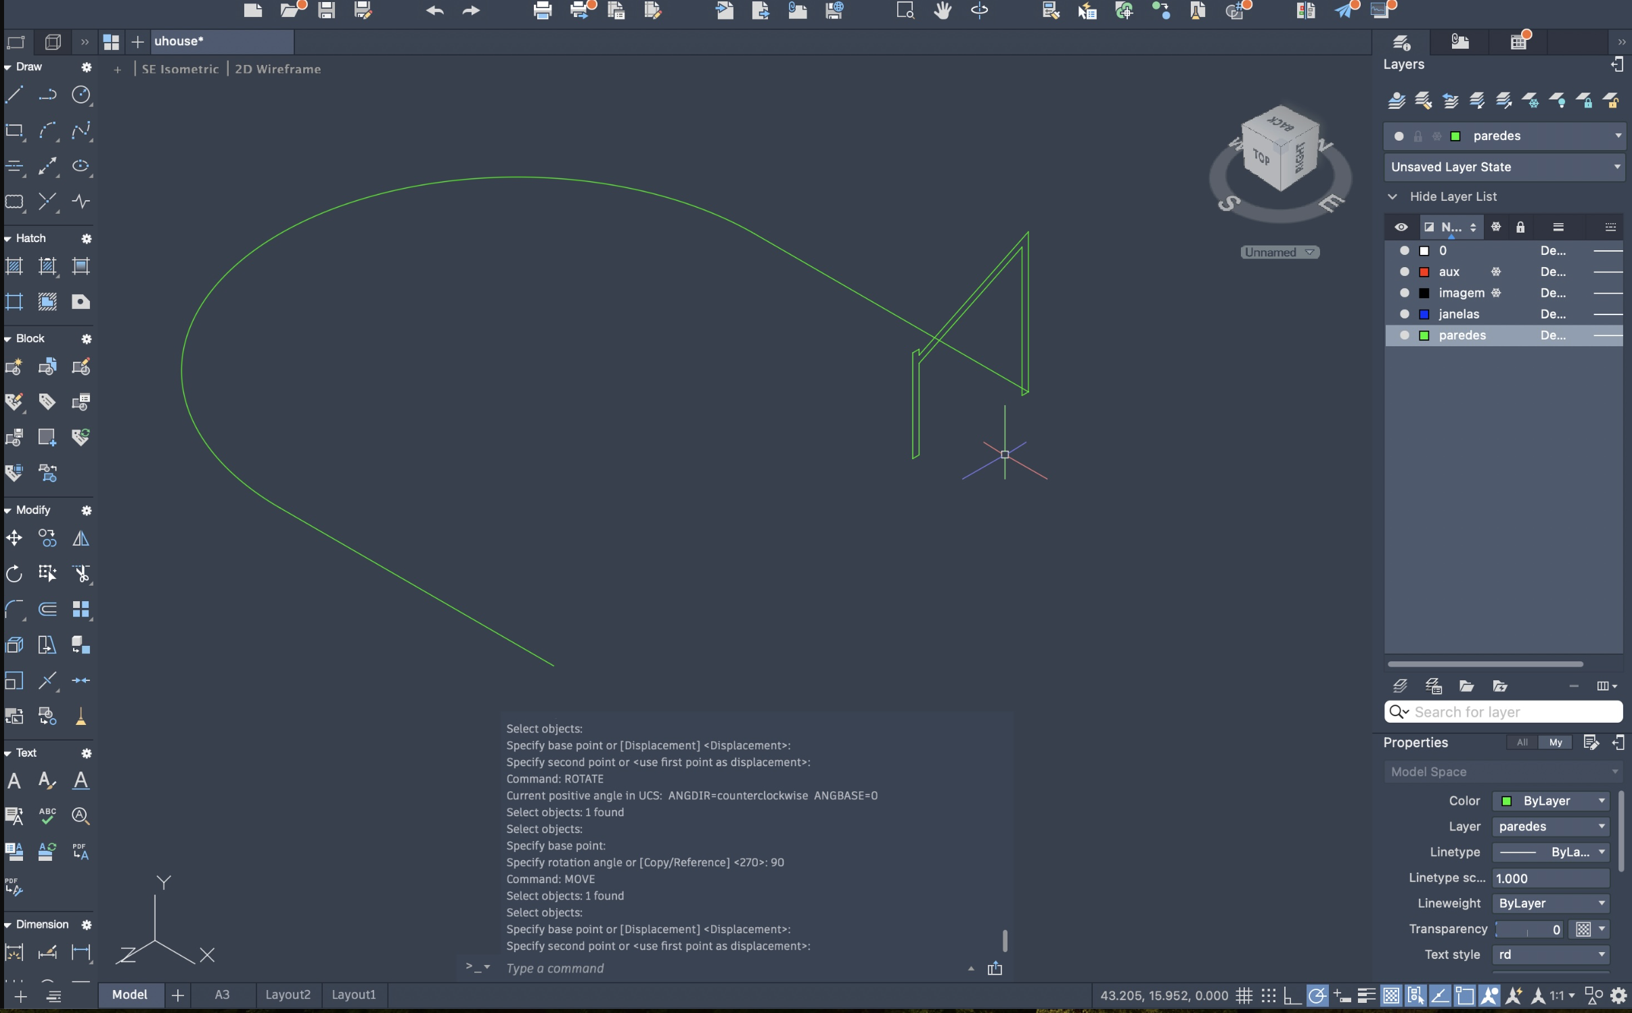Open the Unsaved Layer State dropdown
Viewport: 1632px width, 1013px height.
(1618, 167)
